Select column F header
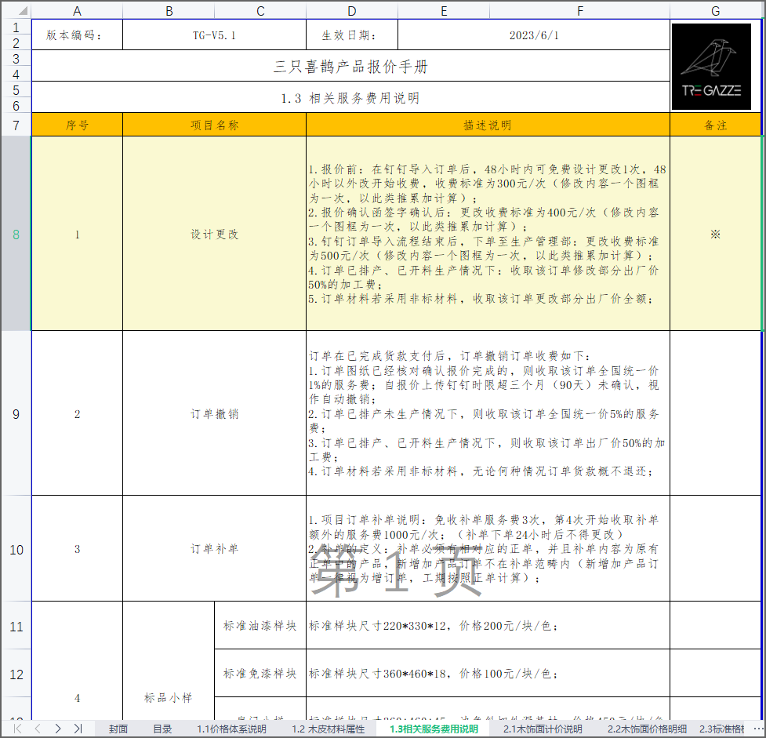Screen dimensions: 766x738 click(580, 11)
